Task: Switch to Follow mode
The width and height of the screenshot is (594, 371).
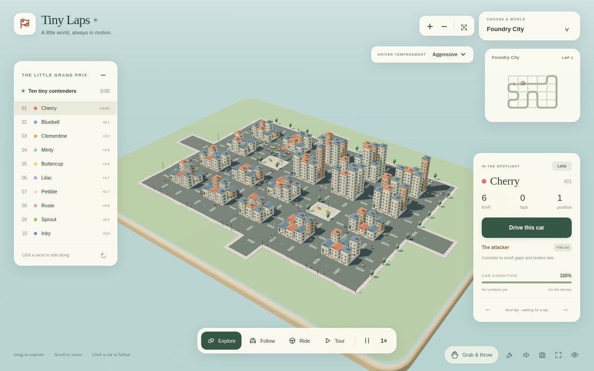Action: tap(262, 341)
